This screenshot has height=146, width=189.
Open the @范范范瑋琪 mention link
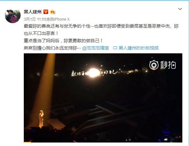tap(95, 48)
